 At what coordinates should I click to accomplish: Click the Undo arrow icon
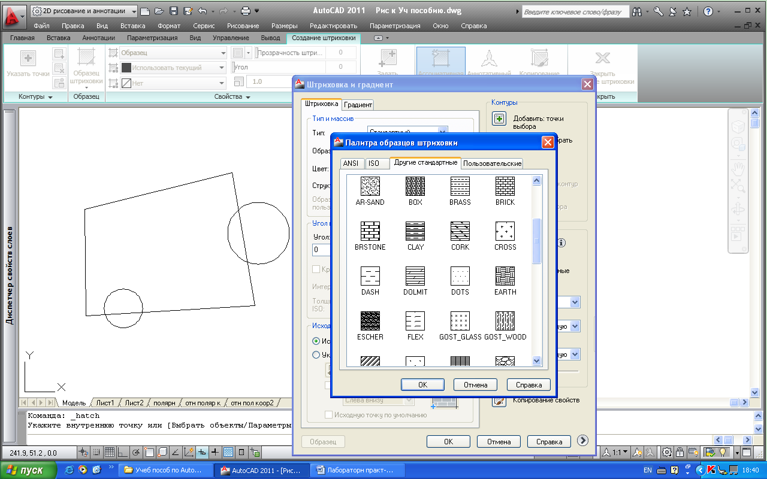[x=202, y=11]
